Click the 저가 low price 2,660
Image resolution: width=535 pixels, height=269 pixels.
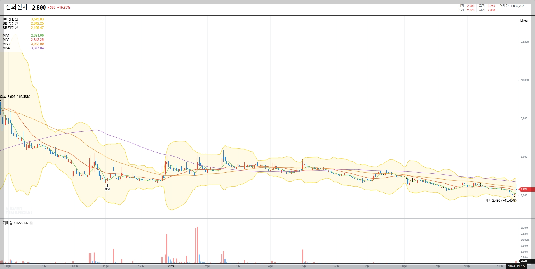click(x=491, y=10)
